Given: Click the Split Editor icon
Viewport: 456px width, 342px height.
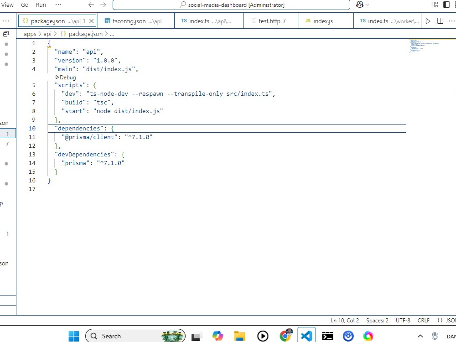Looking at the screenshot, I should [440, 21].
